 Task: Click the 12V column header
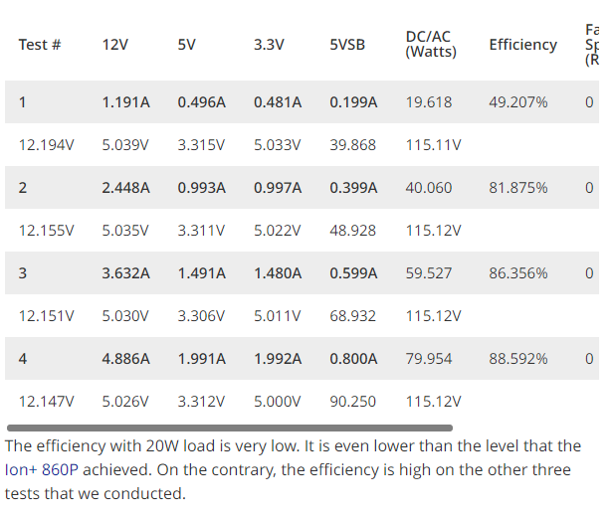tap(115, 45)
